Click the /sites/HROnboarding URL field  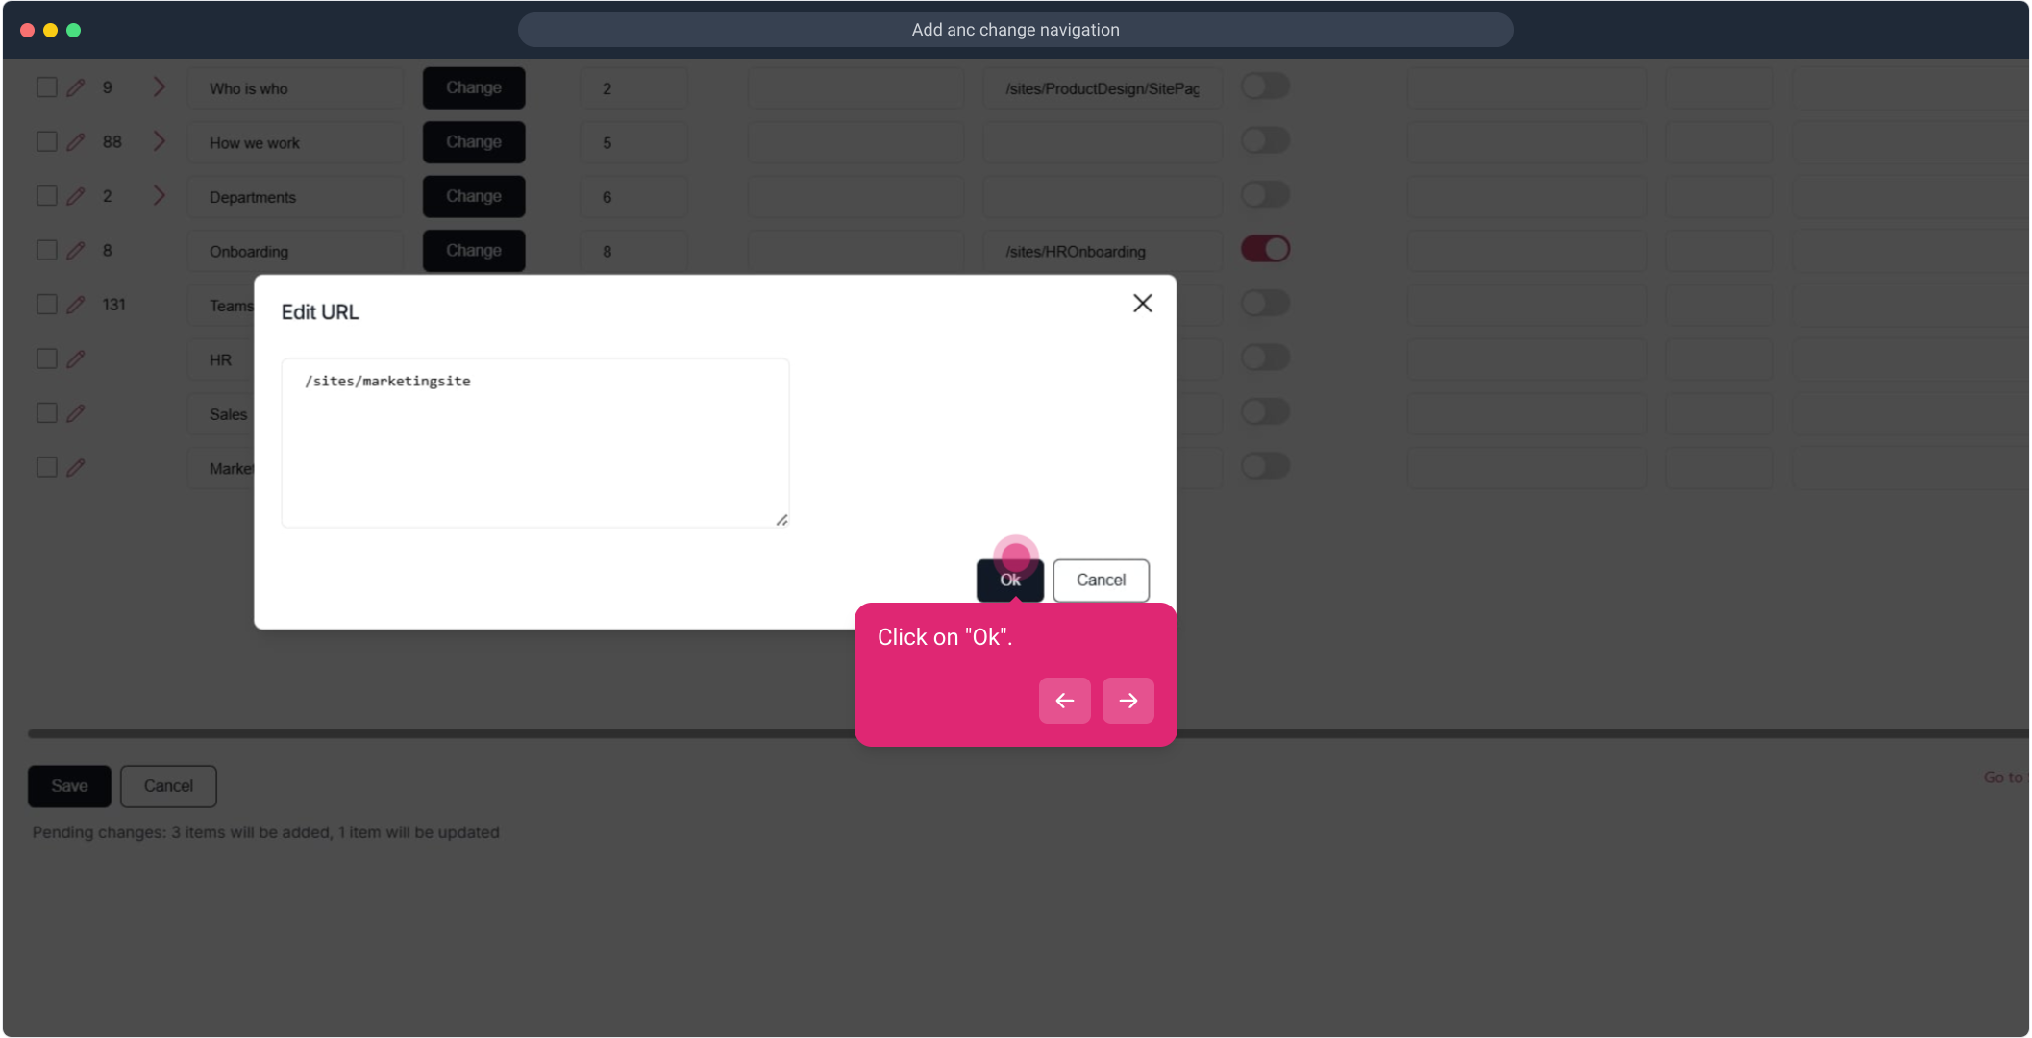(x=1103, y=252)
